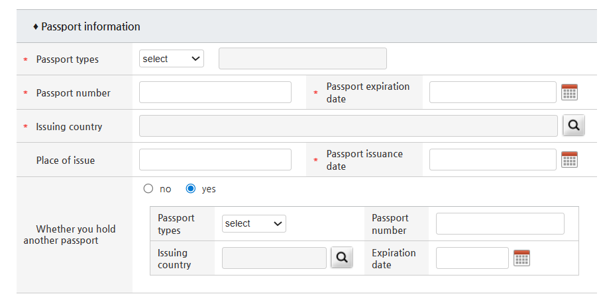Viewport: 599px width, 294px height.
Task: Open other passport's Passport types dropdown
Action: [x=254, y=223]
